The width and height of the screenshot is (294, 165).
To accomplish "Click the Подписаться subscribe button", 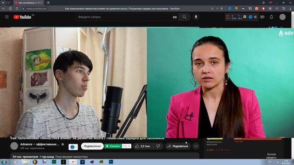I will 92,146.
